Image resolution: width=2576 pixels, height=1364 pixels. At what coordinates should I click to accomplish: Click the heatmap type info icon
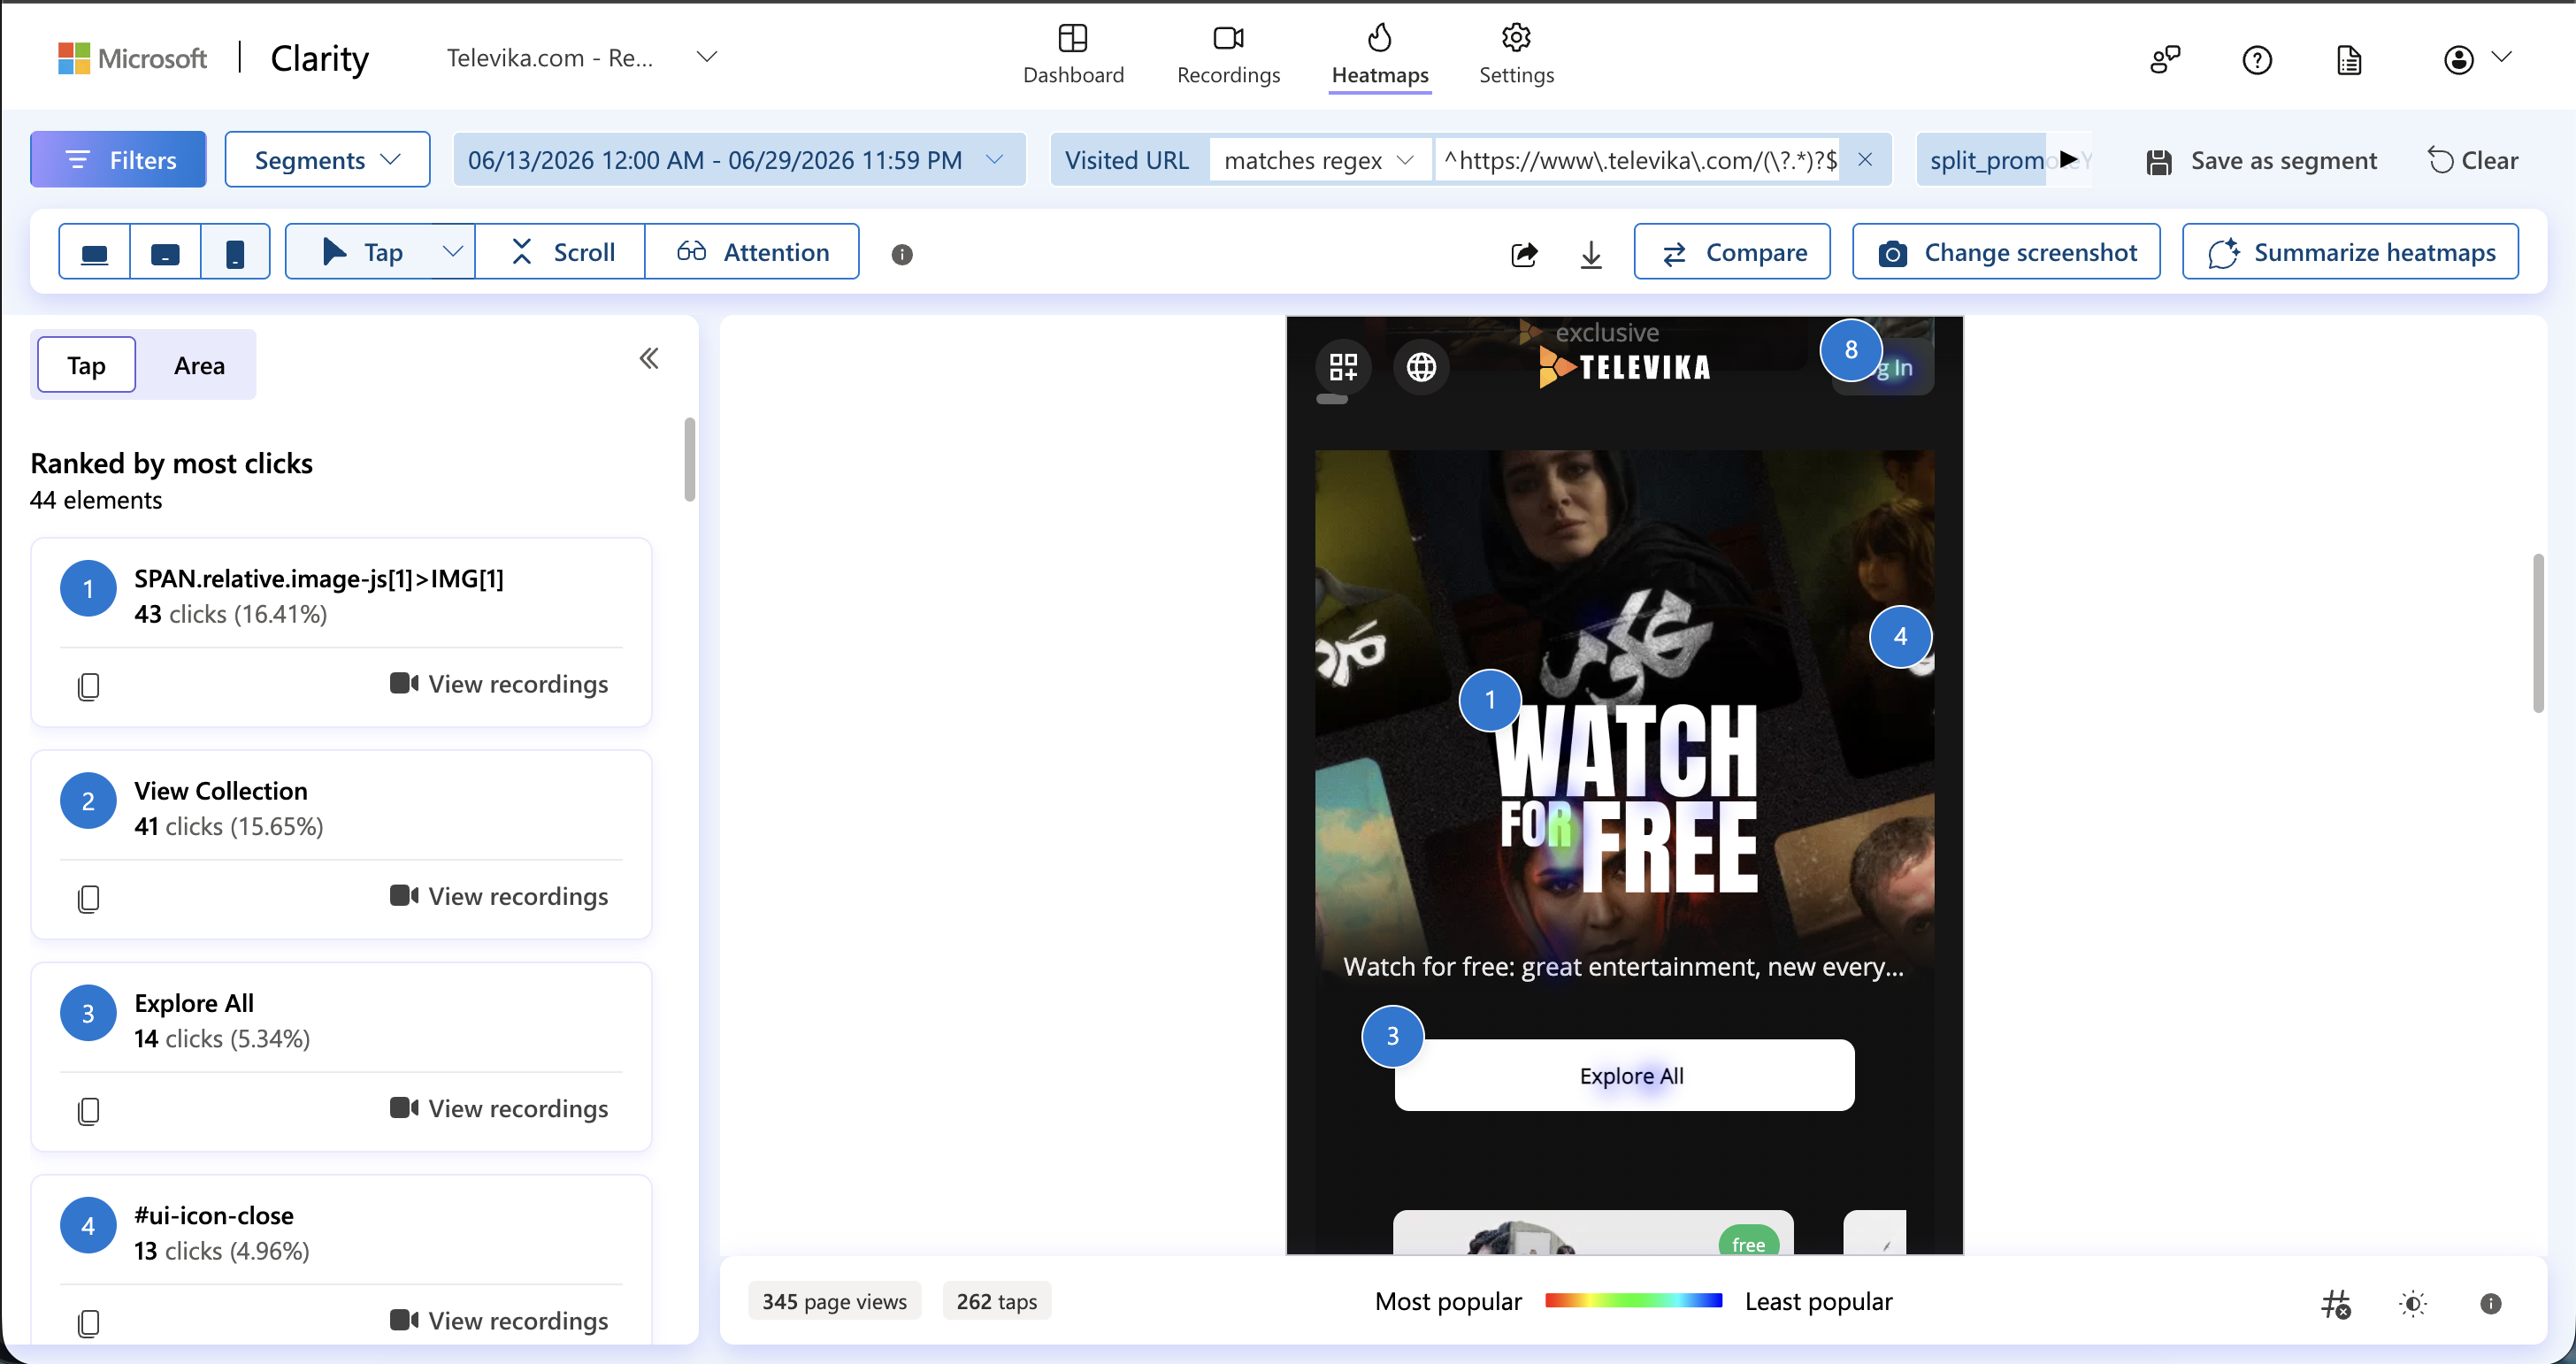tap(902, 254)
